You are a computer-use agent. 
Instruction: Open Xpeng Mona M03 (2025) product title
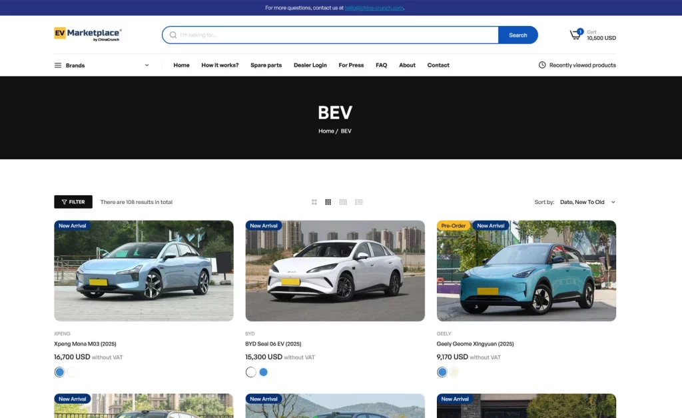click(85, 344)
